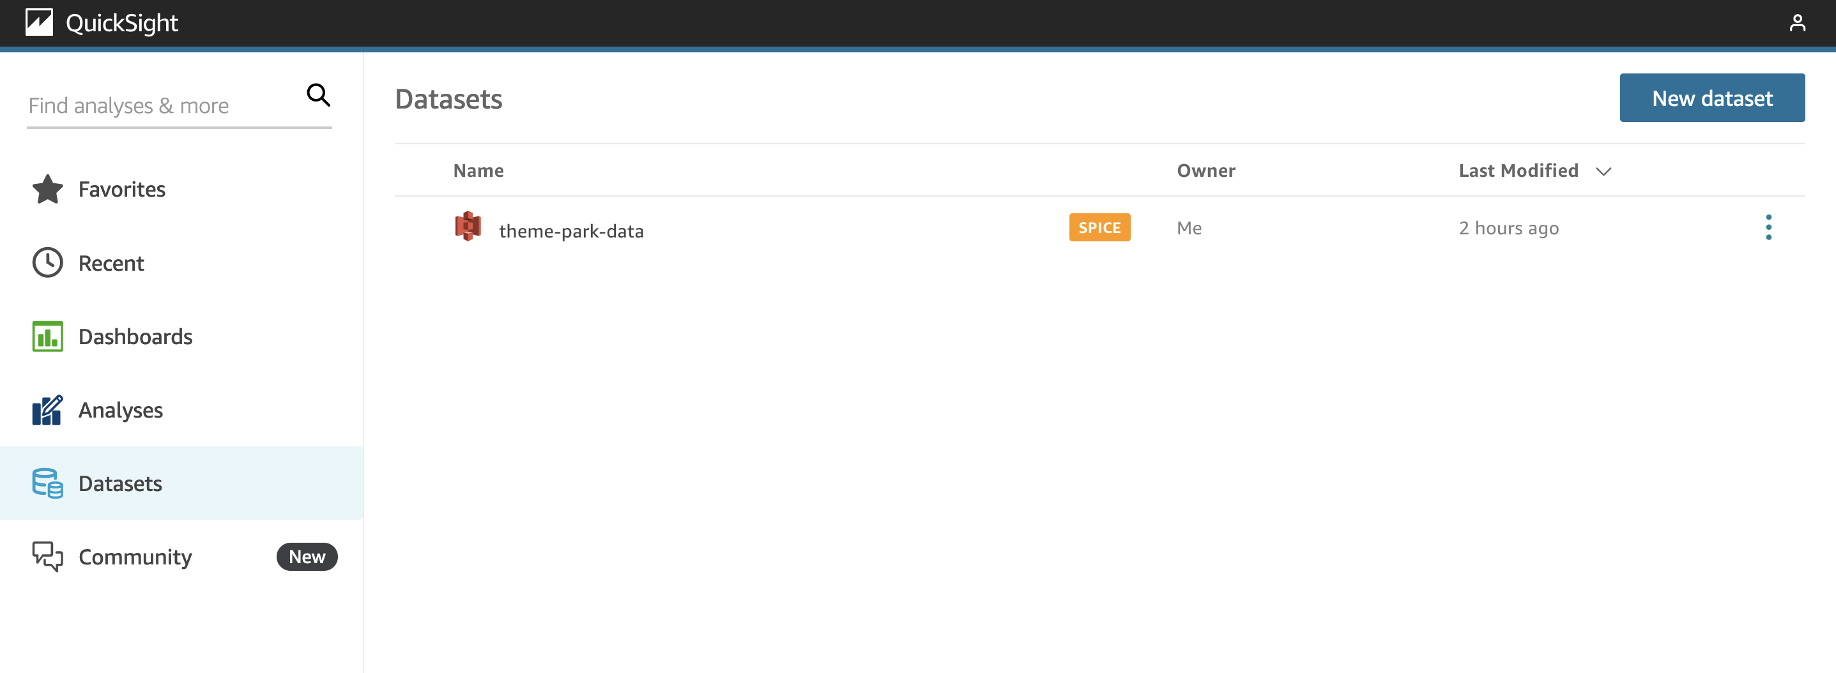Open Dashboards section label
The width and height of the screenshot is (1836, 673).
[135, 337]
